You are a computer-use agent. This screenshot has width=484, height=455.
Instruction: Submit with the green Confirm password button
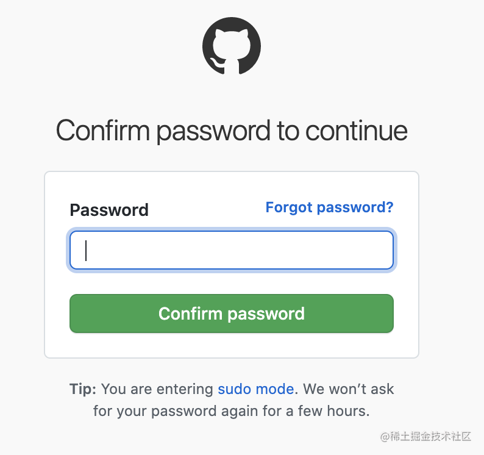(232, 313)
